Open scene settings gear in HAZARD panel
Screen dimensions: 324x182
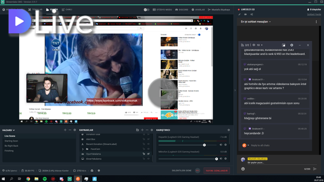click(74, 130)
